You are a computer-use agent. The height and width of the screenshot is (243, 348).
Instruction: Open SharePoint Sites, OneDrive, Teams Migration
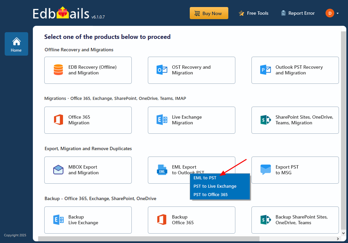295,120
